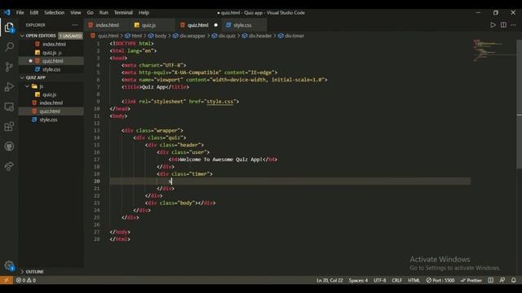Run the file with the play icon
The height and width of the screenshot is (293, 522).
pyautogui.click(x=493, y=25)
